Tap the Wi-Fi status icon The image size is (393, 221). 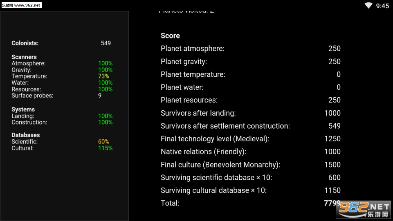click(368, 5)
